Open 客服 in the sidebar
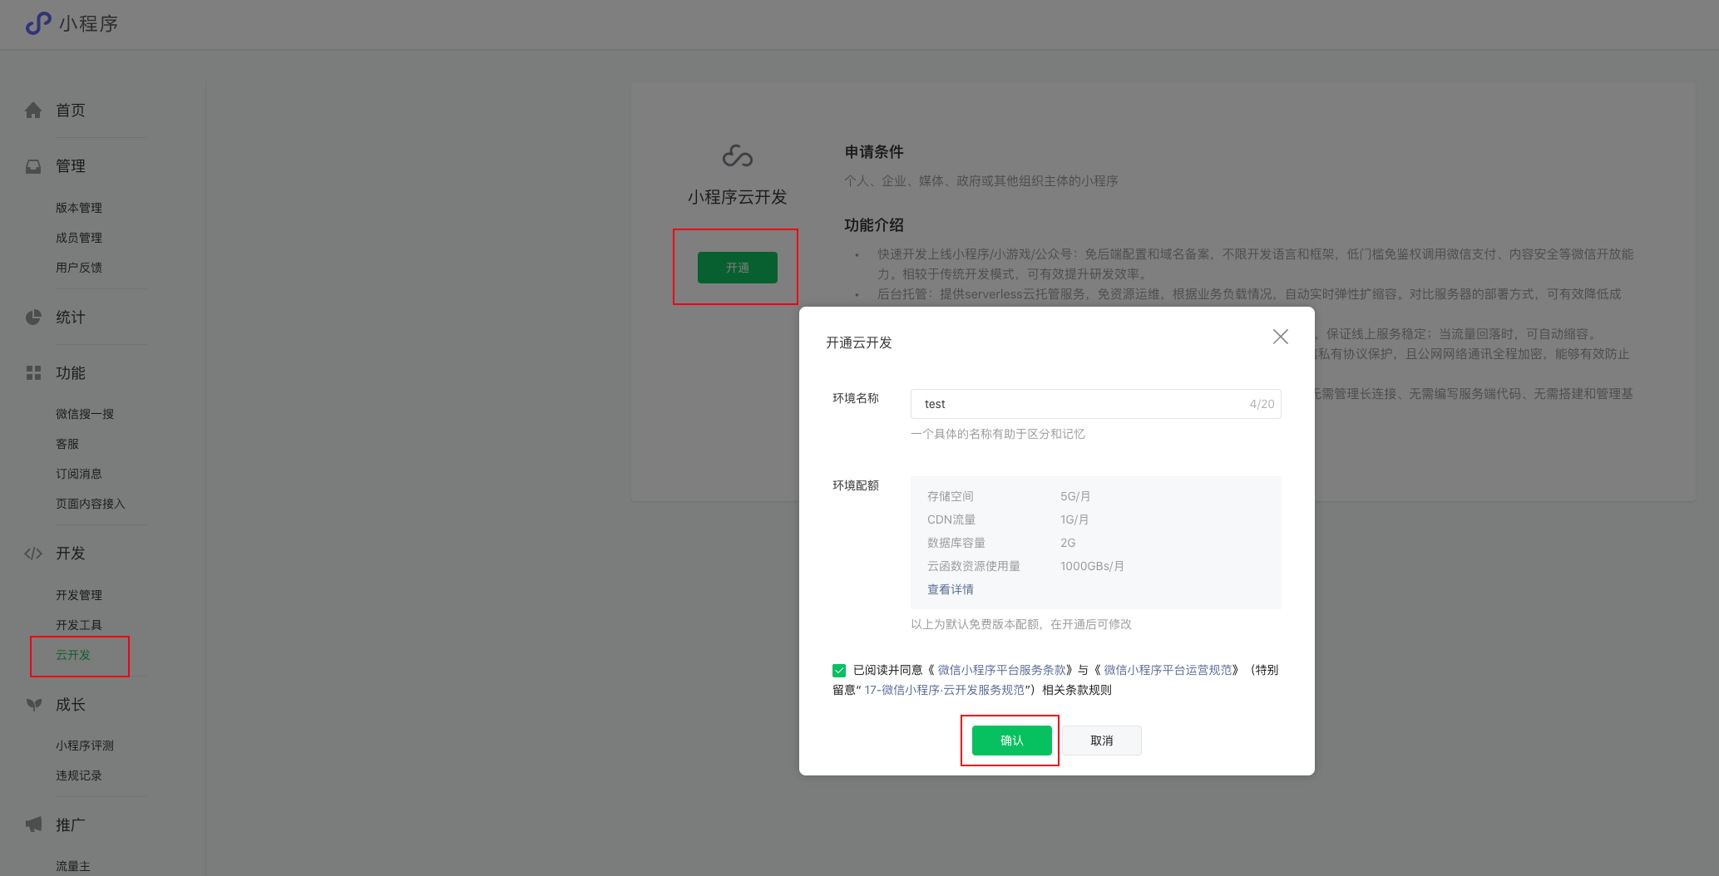The width and height of the screenshot is (1719, 876). [67, 444]
